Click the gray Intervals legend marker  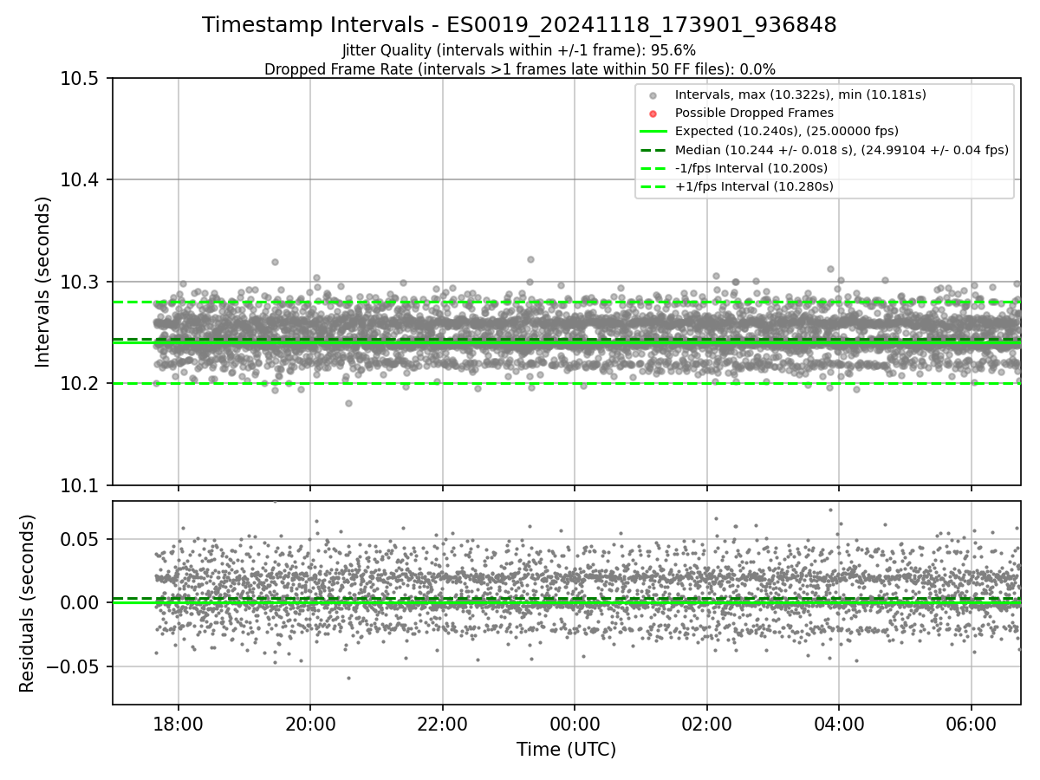pos(653,94)
